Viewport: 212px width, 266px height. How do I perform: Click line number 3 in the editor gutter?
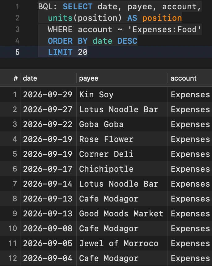(17, 29)
